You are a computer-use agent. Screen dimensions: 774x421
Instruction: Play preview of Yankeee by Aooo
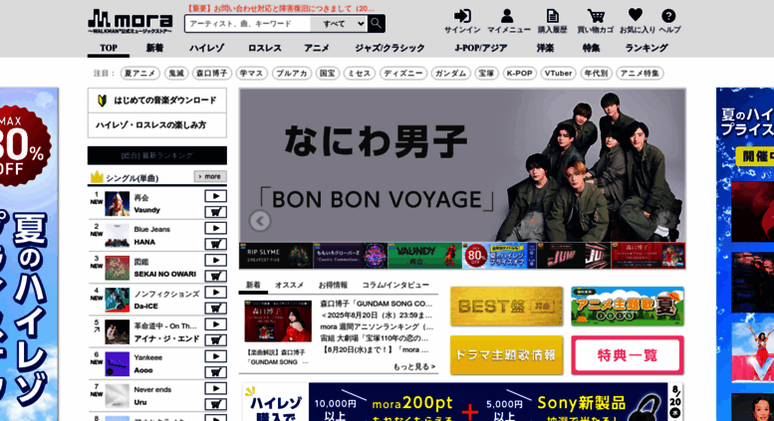(x=216, y=356)
